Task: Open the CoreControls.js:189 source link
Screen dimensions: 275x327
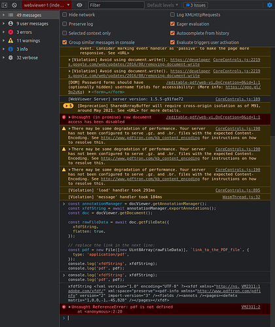Action: (x=238, y=99)
